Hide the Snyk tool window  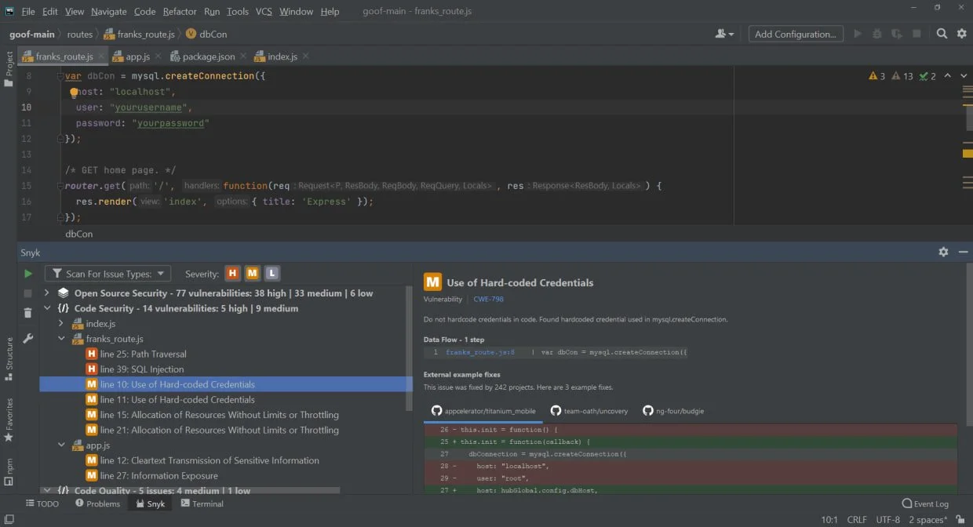[963, 253]
